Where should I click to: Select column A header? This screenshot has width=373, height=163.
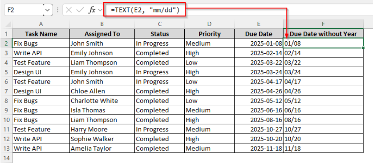[x=41, y=24]
